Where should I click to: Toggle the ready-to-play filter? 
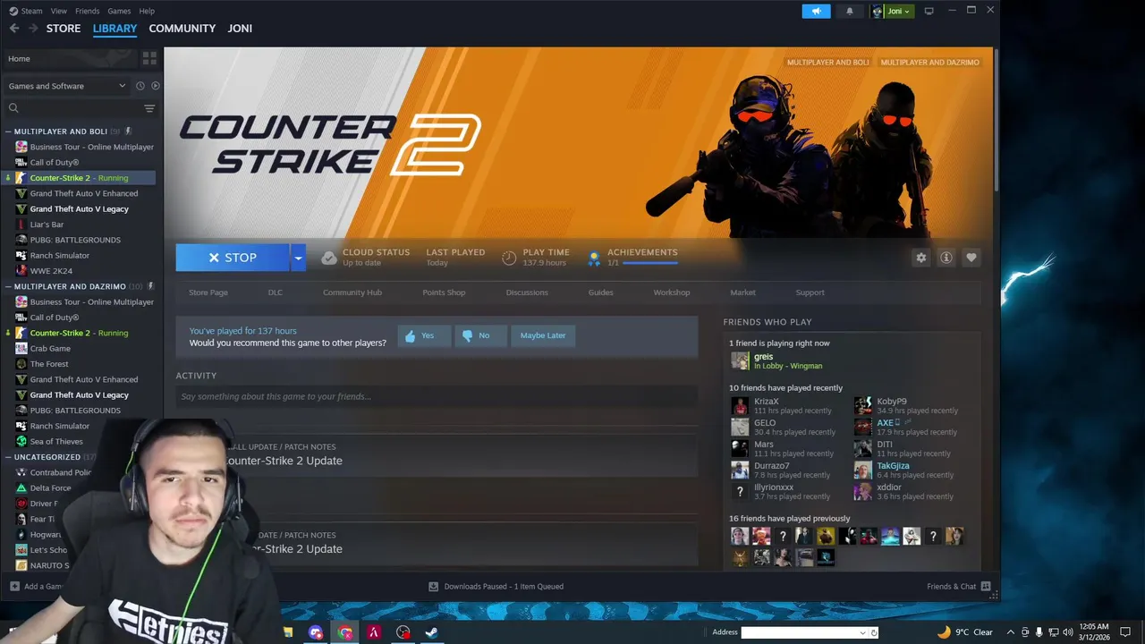point(155,86)
